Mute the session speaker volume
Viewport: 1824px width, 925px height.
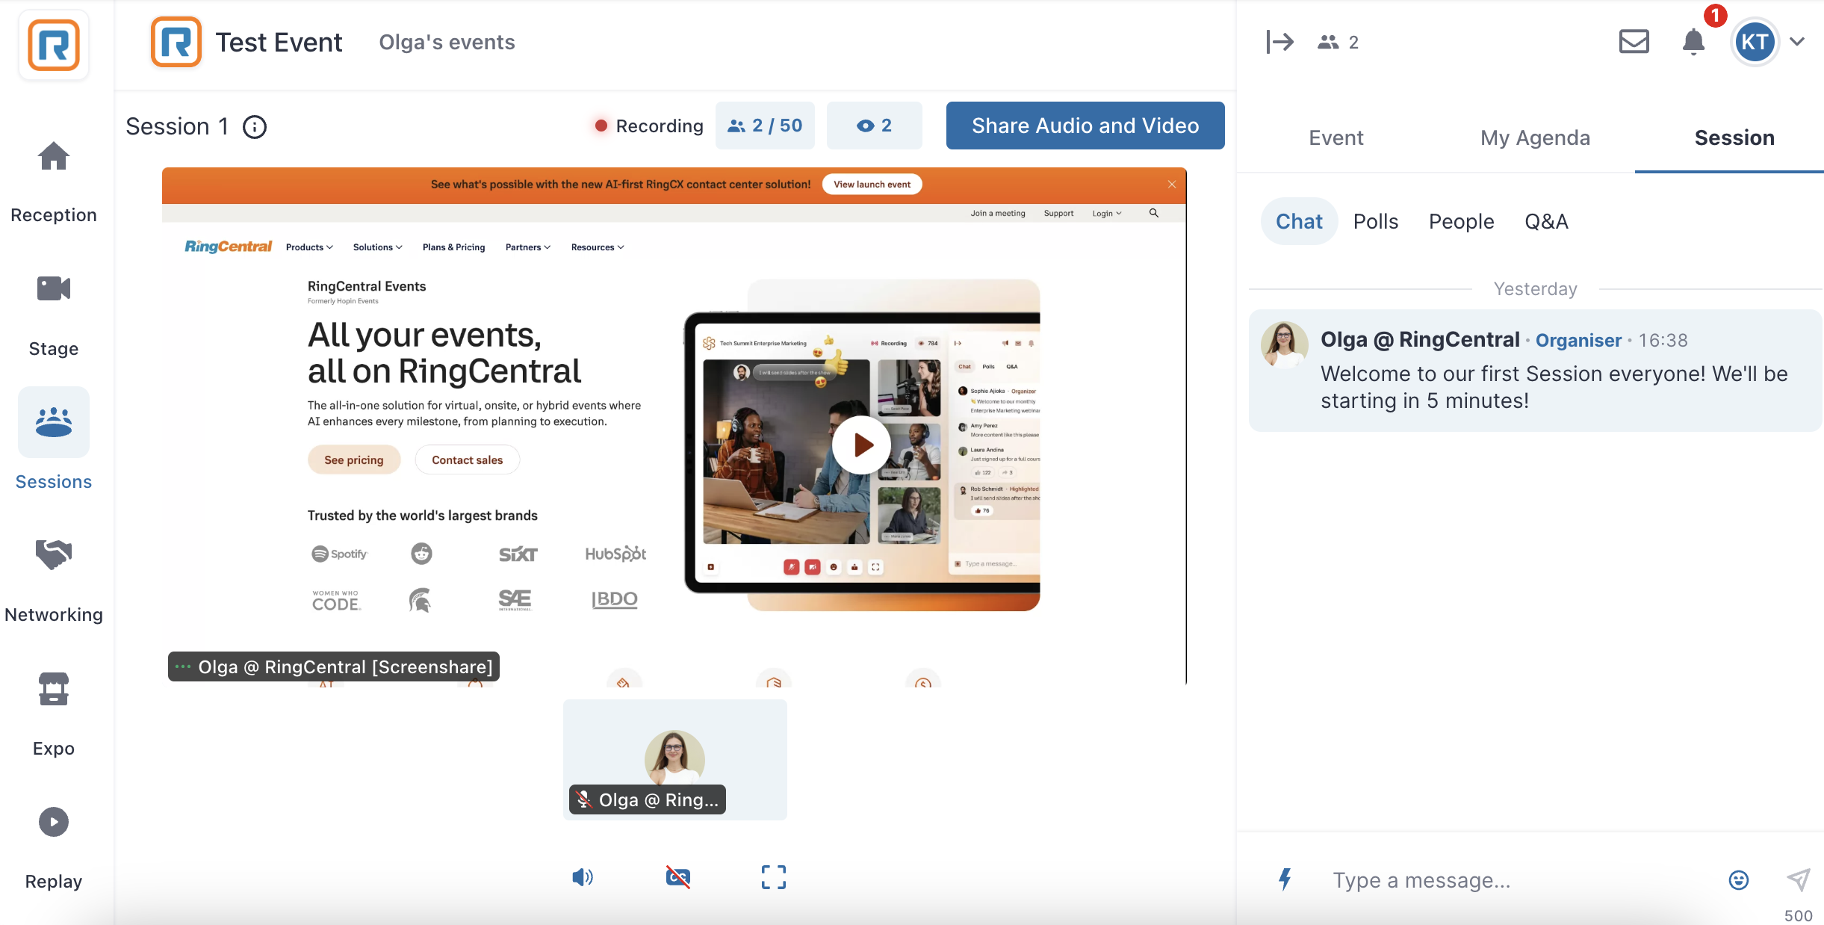coord(583,877)
